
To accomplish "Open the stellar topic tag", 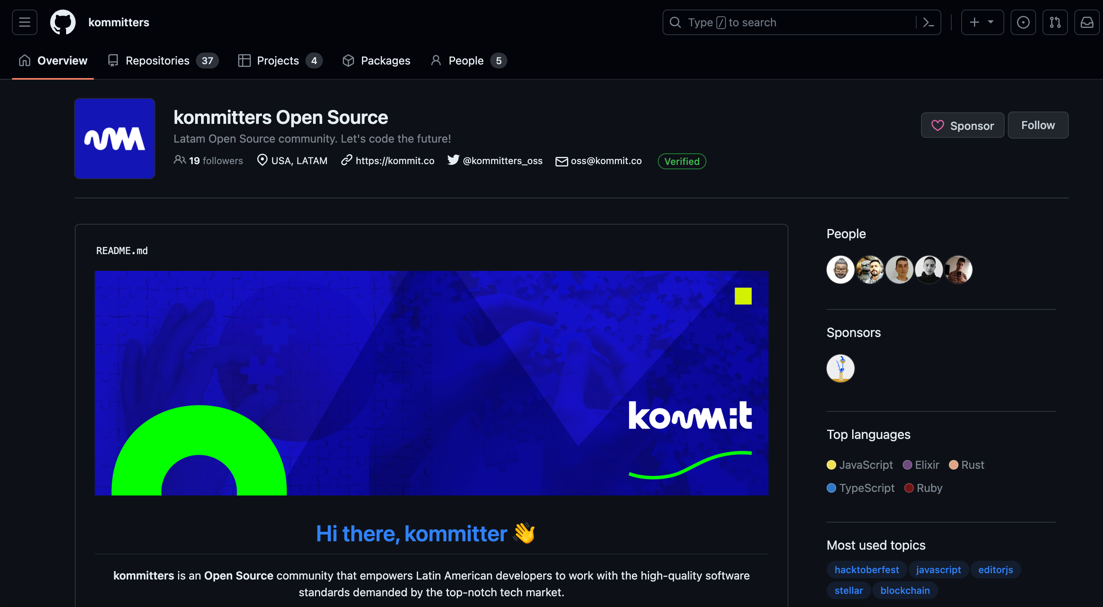I will pyautogui.click(x=849, y=590).
